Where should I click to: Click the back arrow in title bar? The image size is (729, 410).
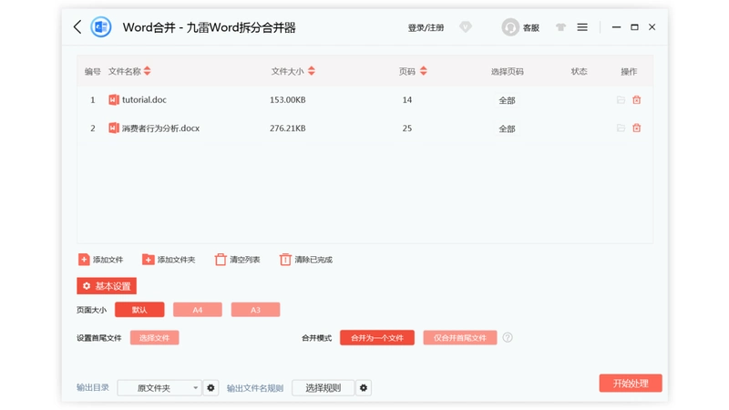(77, 27)
